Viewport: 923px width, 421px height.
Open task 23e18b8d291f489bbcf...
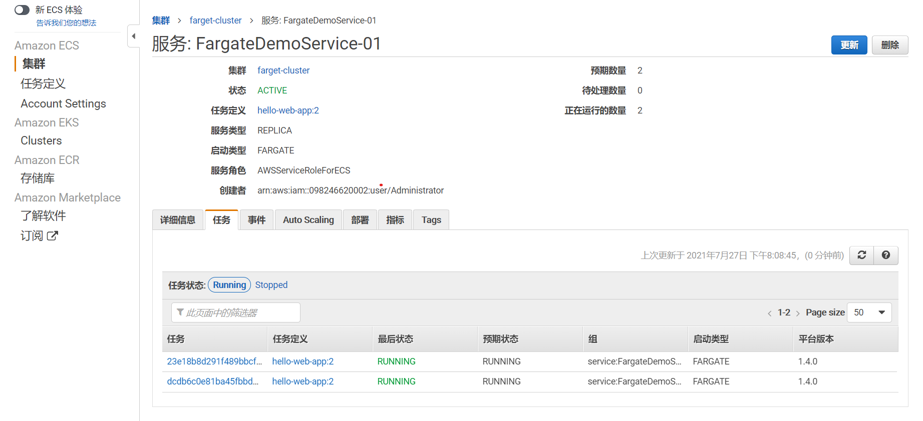pyautogui.click(x=214, y=361)
